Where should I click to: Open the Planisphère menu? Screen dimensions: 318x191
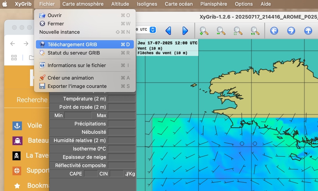tap(214, 4)
